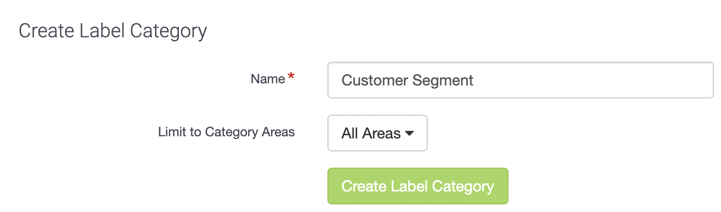The height and width of the screenshot is (212, 721).
Task: Focus the field containing Customer Segment
Action: (520, 80)
